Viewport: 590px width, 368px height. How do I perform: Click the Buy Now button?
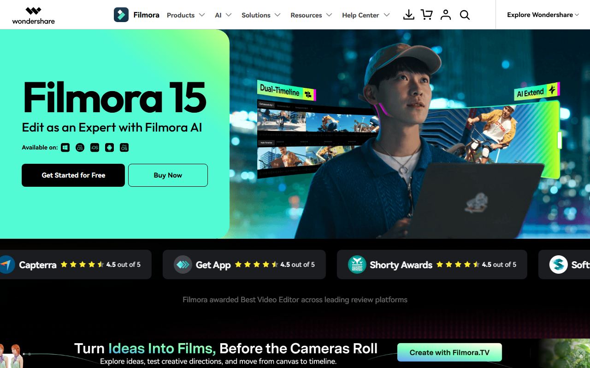tap(168, 175)
